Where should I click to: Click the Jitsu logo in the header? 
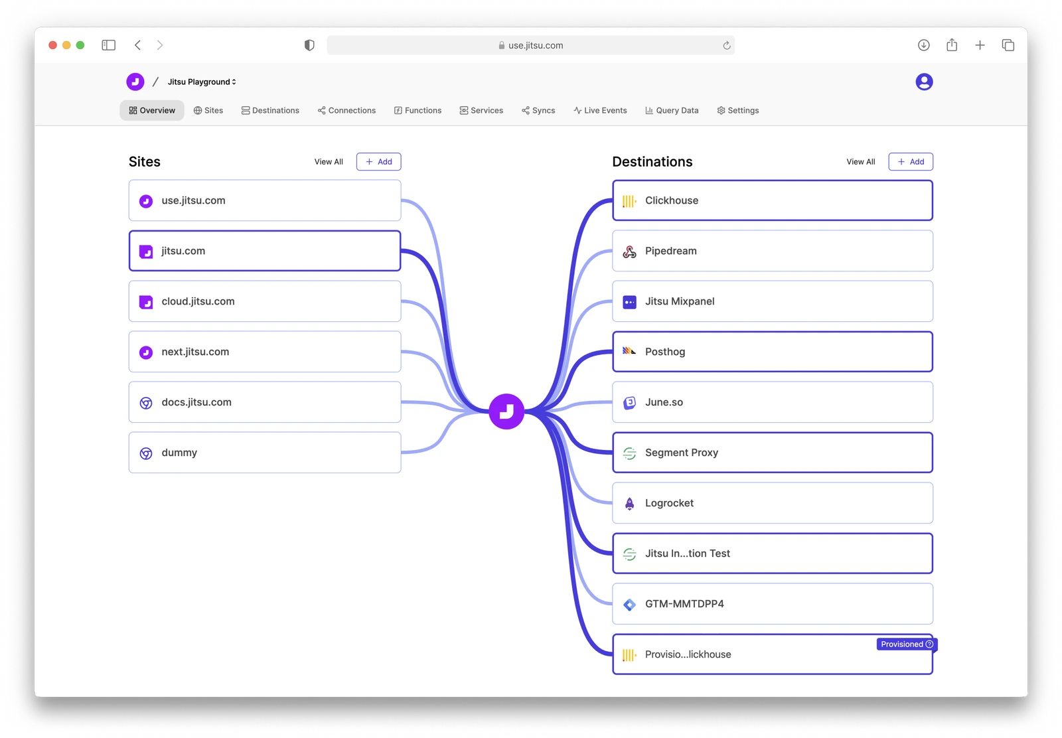(135, 82)
